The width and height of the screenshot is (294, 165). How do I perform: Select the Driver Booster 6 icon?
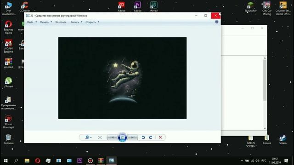point(8,122)
